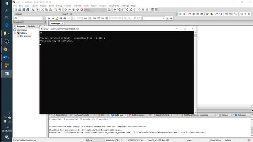Click the WINDOWS-1250 encoding status entry
The height and width of the screenshot is (142, 253).
click(x=135, y=140)
